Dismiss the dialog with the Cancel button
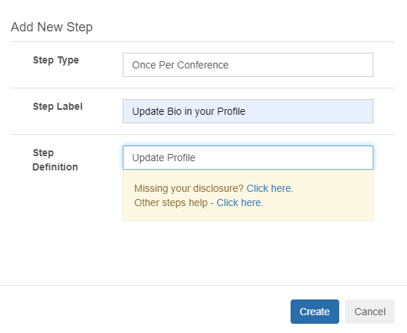The image size is (407, 333). coord(370,312)
